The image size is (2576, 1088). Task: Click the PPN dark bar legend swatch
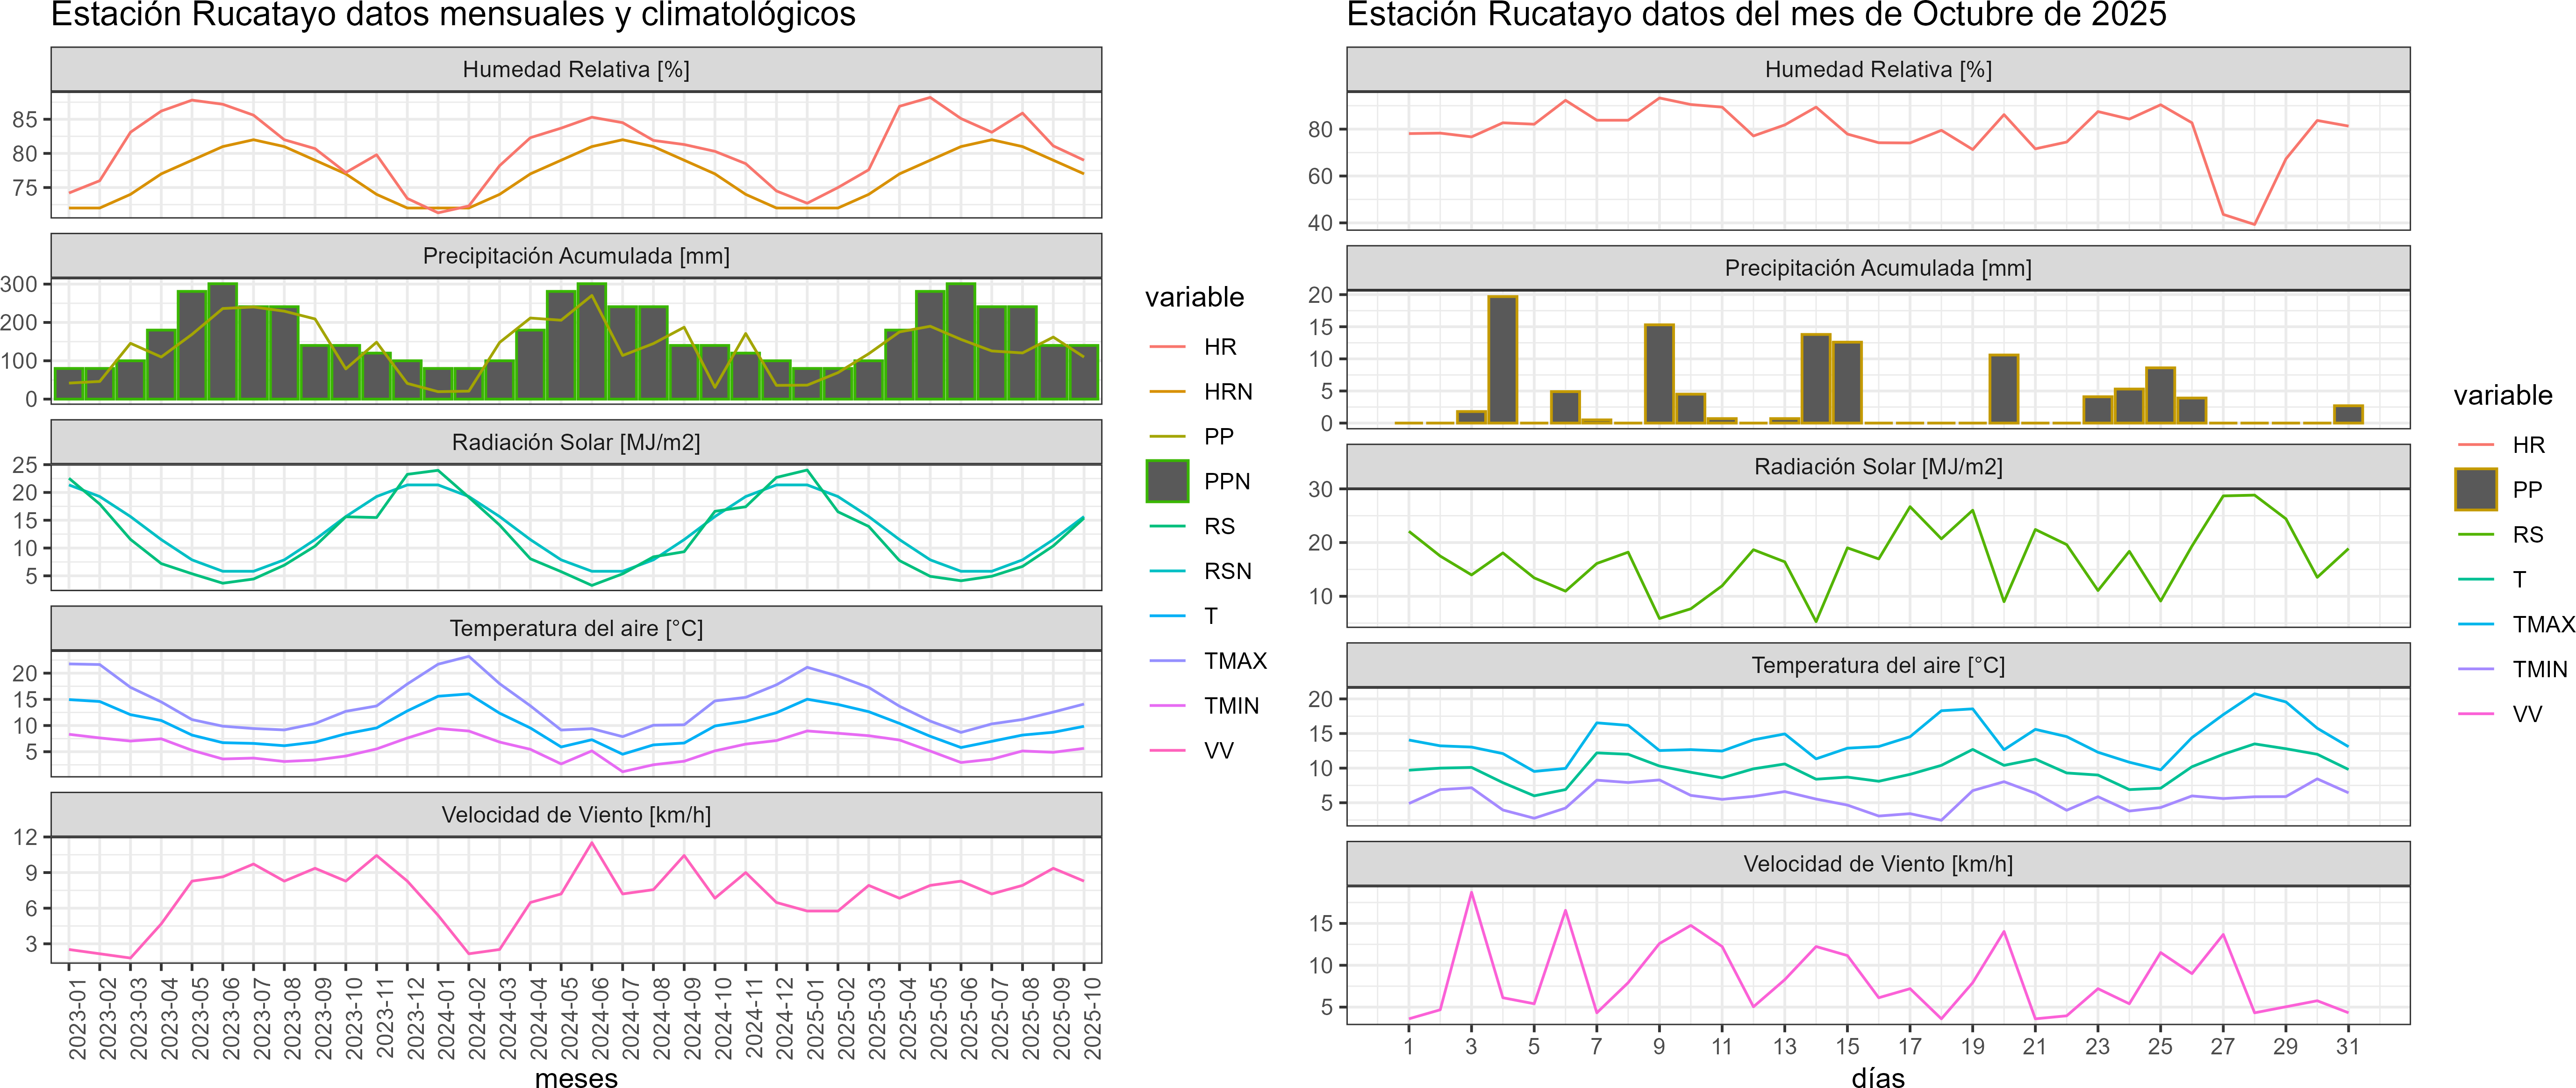(x=1167, y=481)
